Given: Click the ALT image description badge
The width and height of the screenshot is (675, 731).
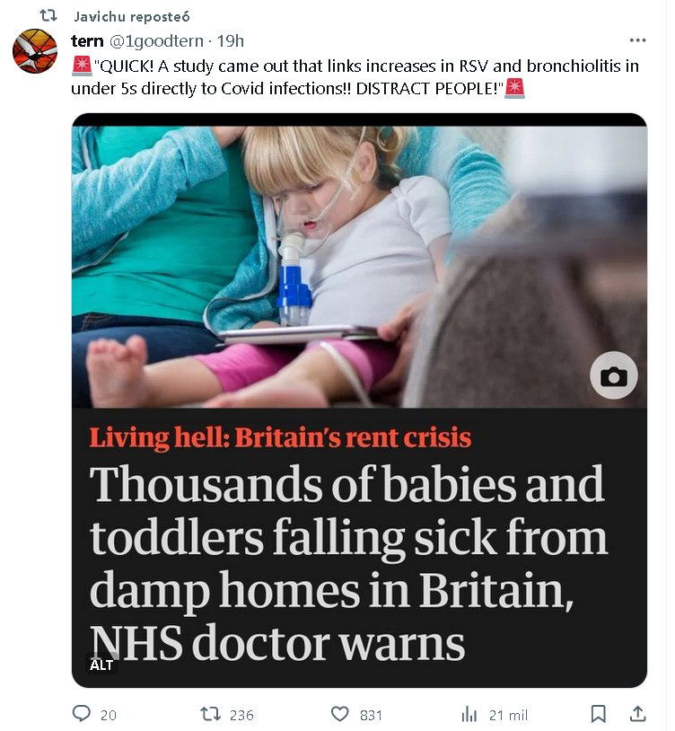Looking at the screenshot, I should 101,665.
